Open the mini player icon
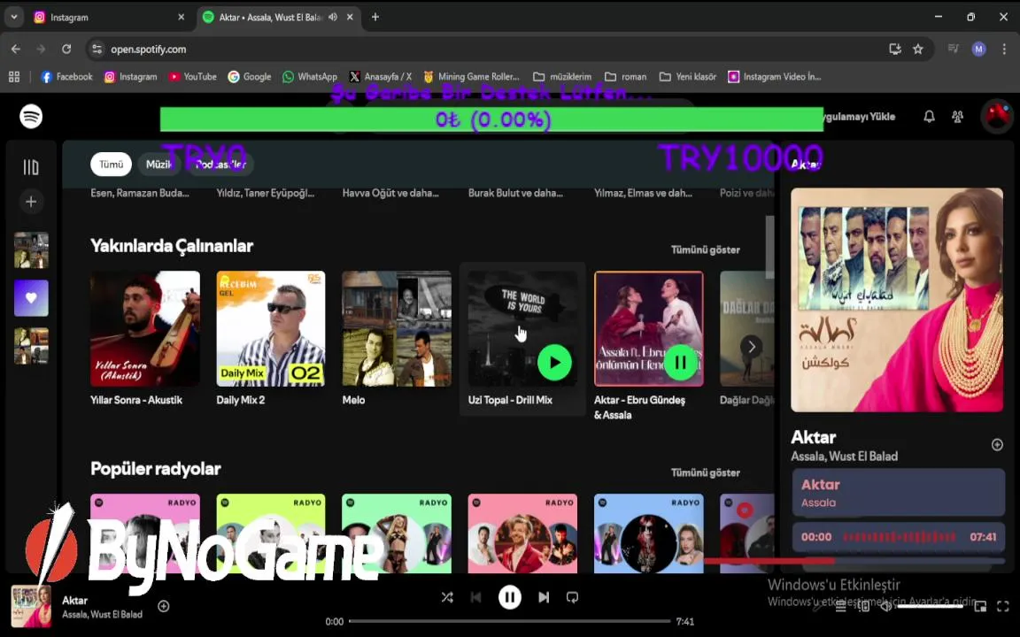This screenshot has width=1020, height=637. point(980,606)
